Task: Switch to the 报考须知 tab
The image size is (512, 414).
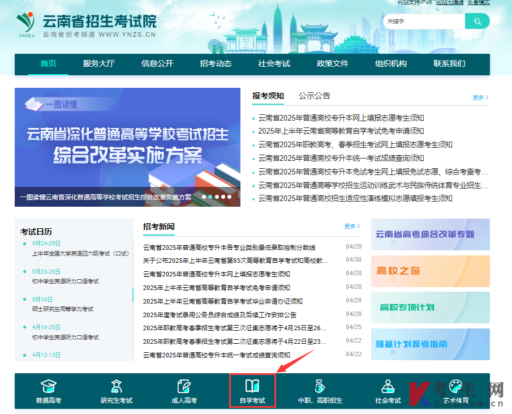Action: [268, 96]
